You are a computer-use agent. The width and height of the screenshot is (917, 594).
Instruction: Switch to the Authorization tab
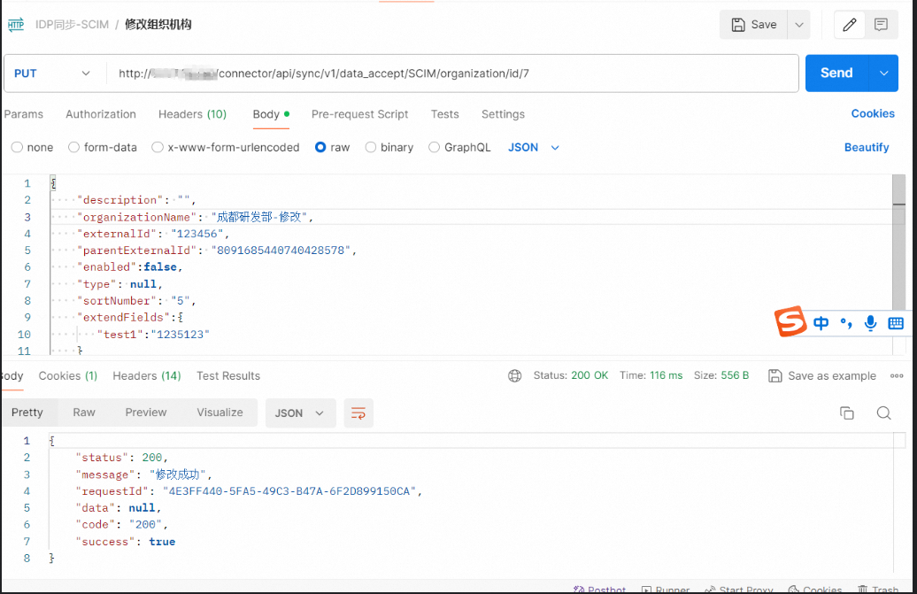[101, 114]
